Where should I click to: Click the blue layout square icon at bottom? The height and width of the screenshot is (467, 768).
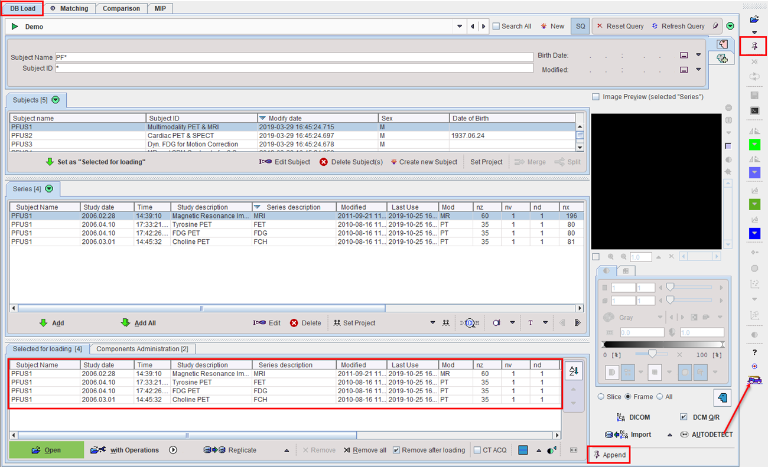pyautogui.click(x=523, y=450)
